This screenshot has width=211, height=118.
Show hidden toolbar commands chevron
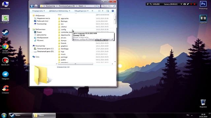tap(92, 11)
